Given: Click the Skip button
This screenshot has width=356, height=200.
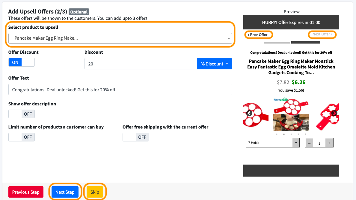Looking at the screenshot, I should click(x=95, y=192).
